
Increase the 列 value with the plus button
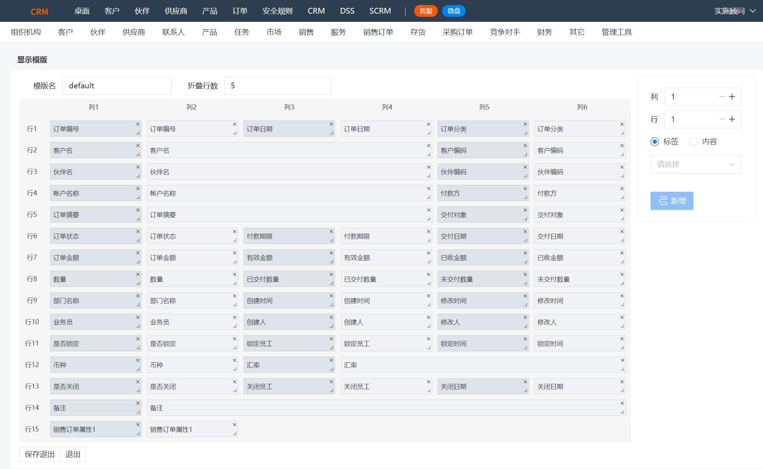[732, 97]
